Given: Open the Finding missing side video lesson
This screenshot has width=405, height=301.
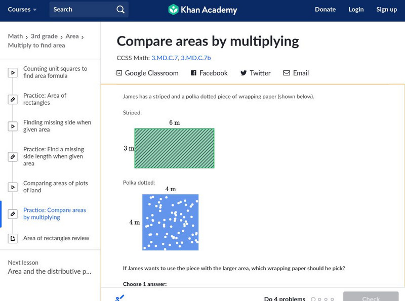Looking at the screenshot, I should pos(57,126).
